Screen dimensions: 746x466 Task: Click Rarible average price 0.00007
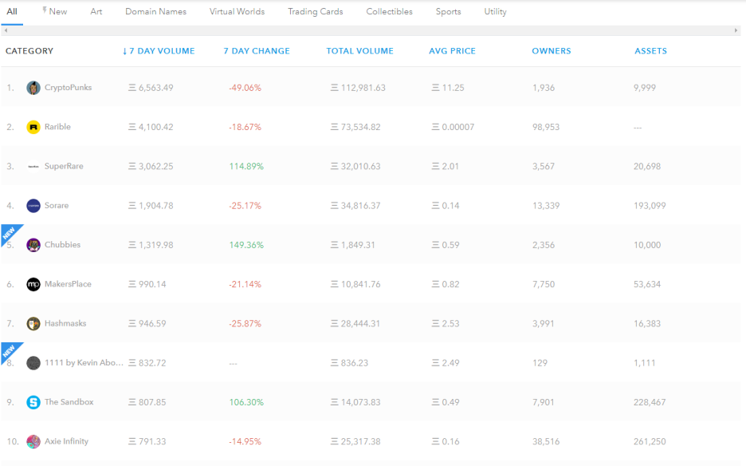tap(453, 127)
